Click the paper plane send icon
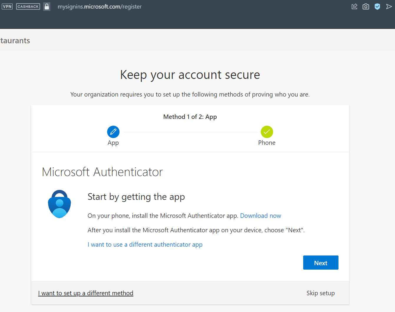Viewport: 395px width, 312px height. pyautogui.click(x=389, y=6)
